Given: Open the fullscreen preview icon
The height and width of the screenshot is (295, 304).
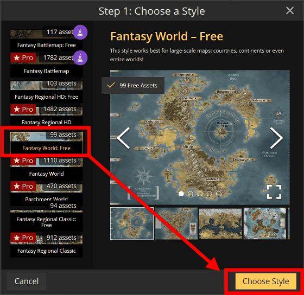Looking at the screenshot, I should tap(274, 192).
